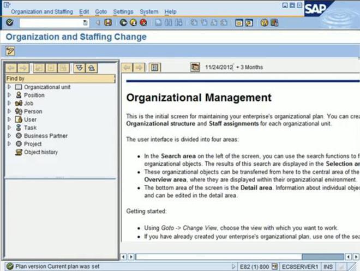Open the Goto menu
This screenshot has width=360, height=271.
(101, 11)
